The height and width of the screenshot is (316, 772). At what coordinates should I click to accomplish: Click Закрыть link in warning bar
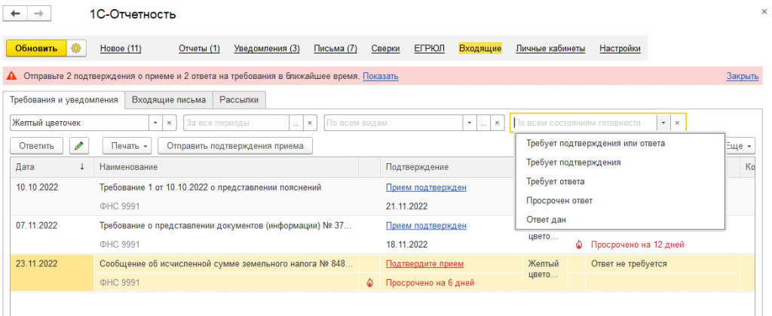tap(743, 77)
